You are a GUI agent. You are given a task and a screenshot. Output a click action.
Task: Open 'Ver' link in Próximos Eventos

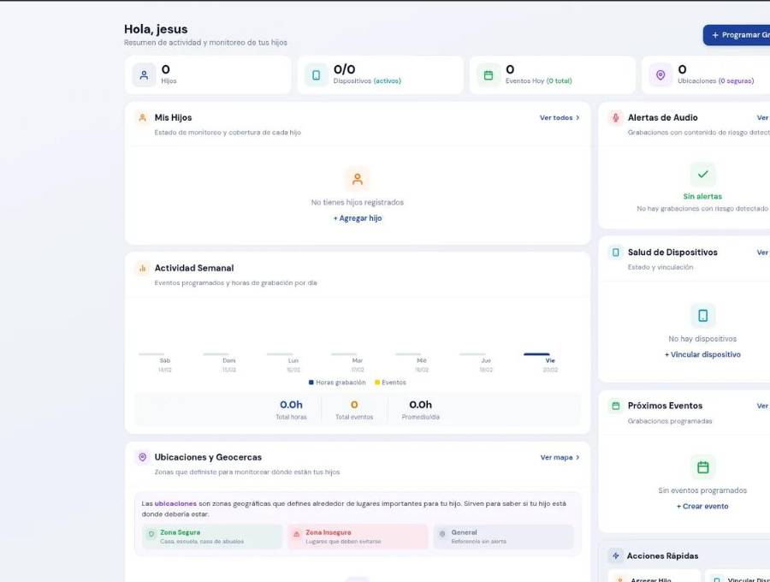coord(762,406)
